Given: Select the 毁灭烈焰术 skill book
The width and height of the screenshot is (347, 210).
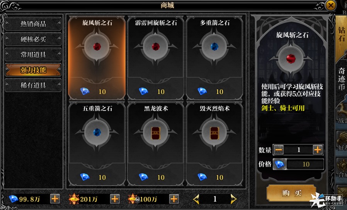Looking at the screenshot, I should 214,144.
